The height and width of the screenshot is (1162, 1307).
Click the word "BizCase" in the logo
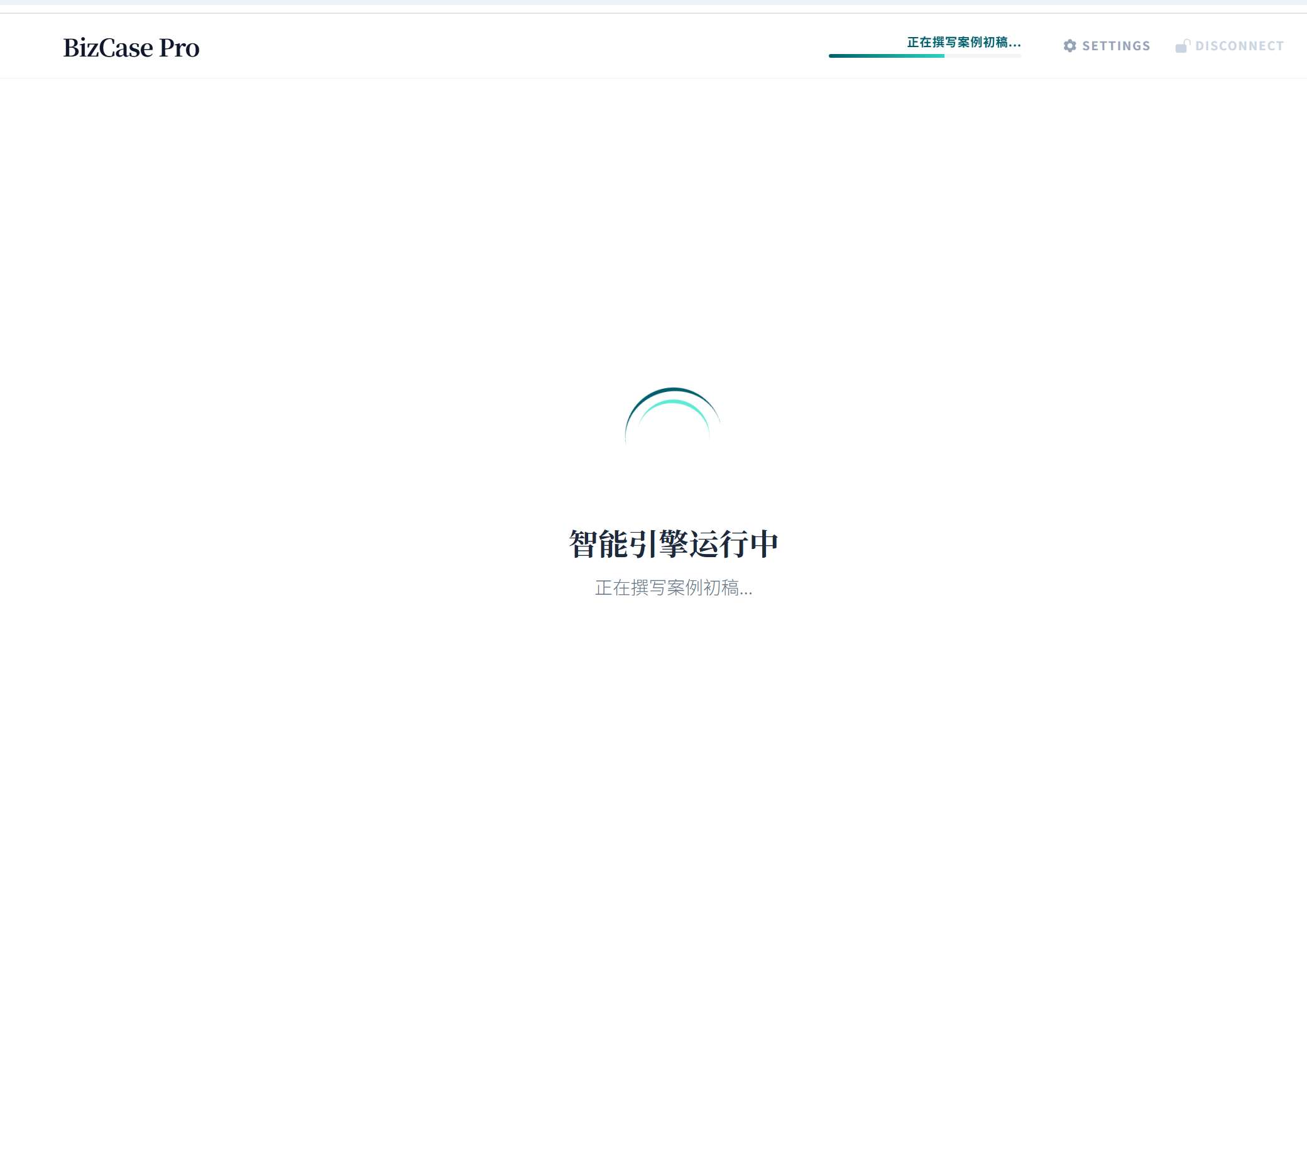[108, 48]
